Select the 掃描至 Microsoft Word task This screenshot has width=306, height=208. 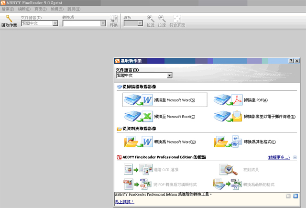click(164, 100)
